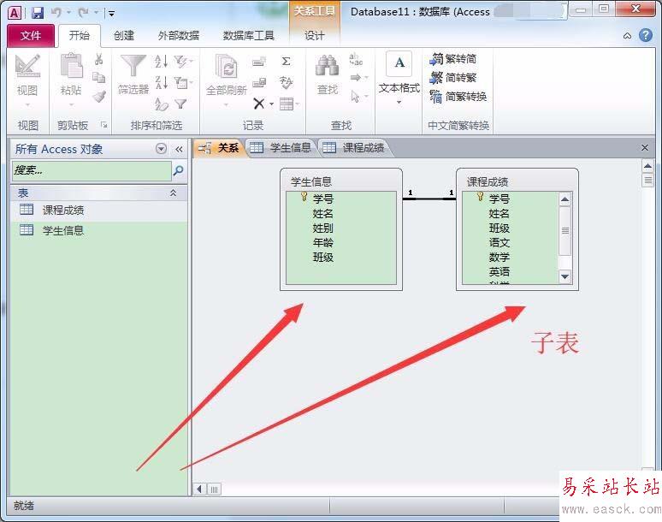Viewport: 662px width, 522px height.
Task: Click the 粘贴 paste icon
Action: (71, 65)
